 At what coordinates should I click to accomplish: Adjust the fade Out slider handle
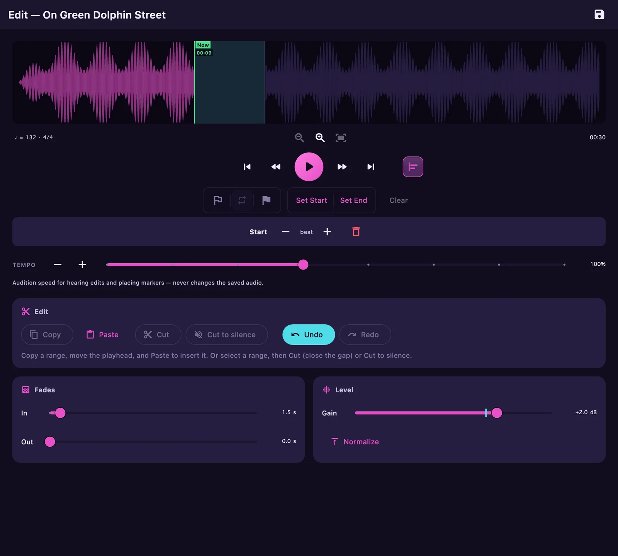(50, 442)
